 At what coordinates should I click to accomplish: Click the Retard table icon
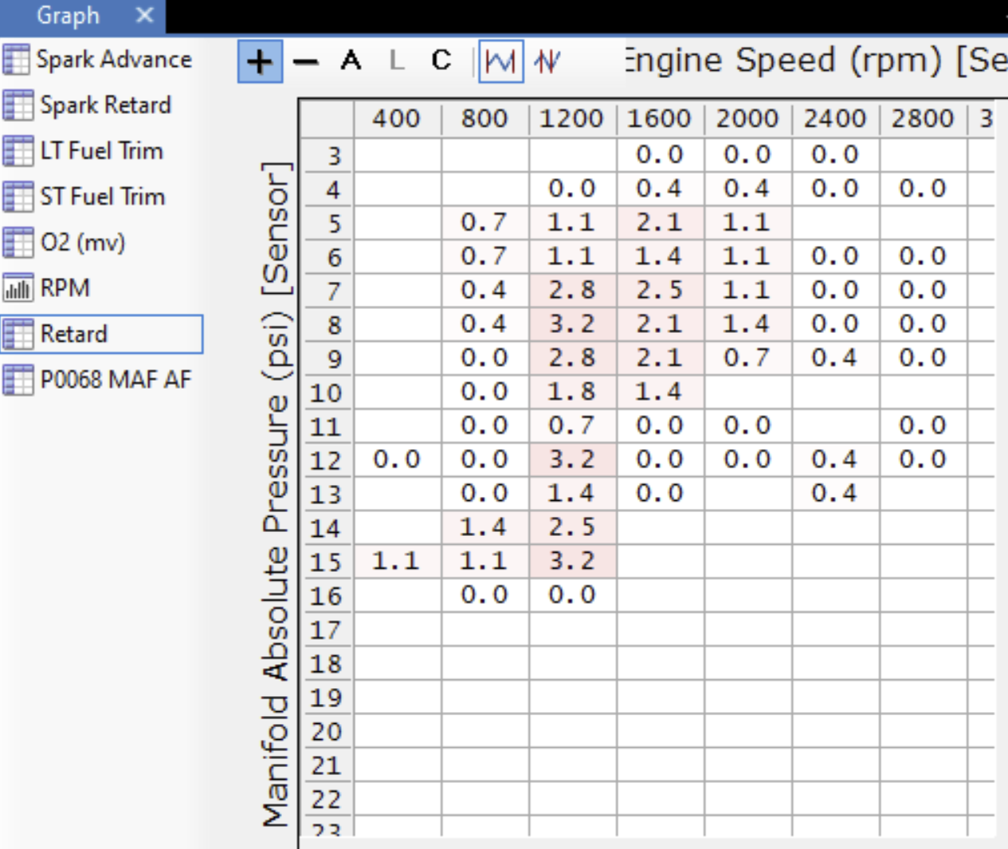(x=17, y=334)
